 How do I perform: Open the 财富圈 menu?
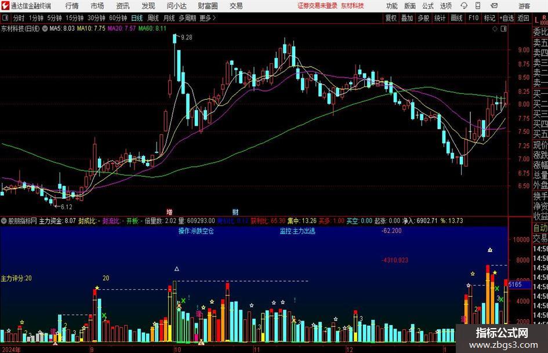click(208, 6)
